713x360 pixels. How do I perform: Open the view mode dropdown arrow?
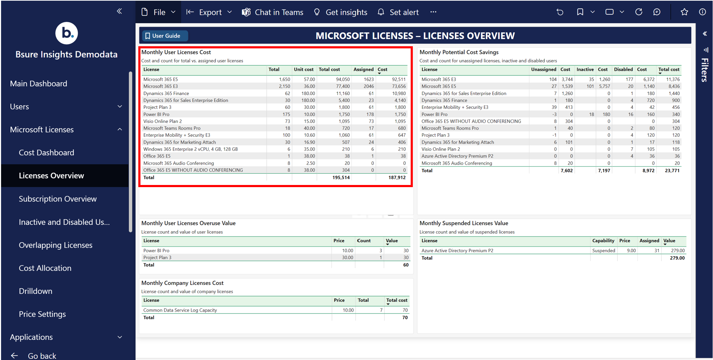click(622, 12)
